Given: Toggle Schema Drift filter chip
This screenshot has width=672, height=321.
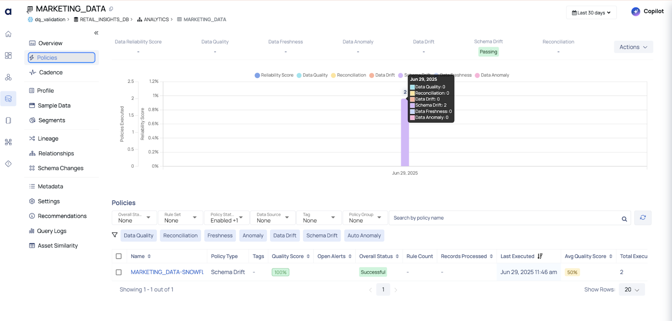Looking at the screenshot, I should tap(322, 235).
